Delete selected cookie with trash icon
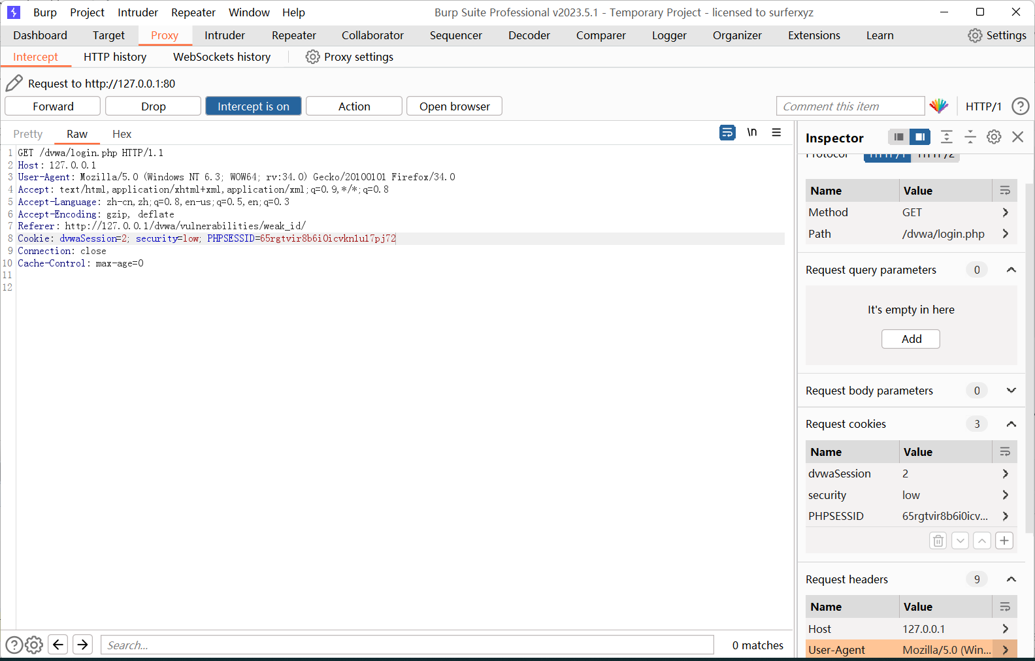 tap(938, 541)
